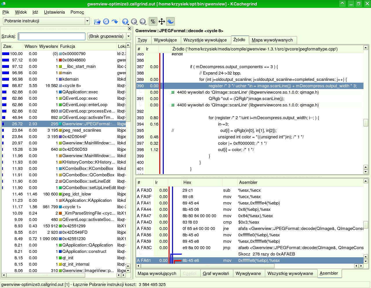
Task: Toggle the percentage relative cost button
Action: pyautogui.click(x=153, y=21)
